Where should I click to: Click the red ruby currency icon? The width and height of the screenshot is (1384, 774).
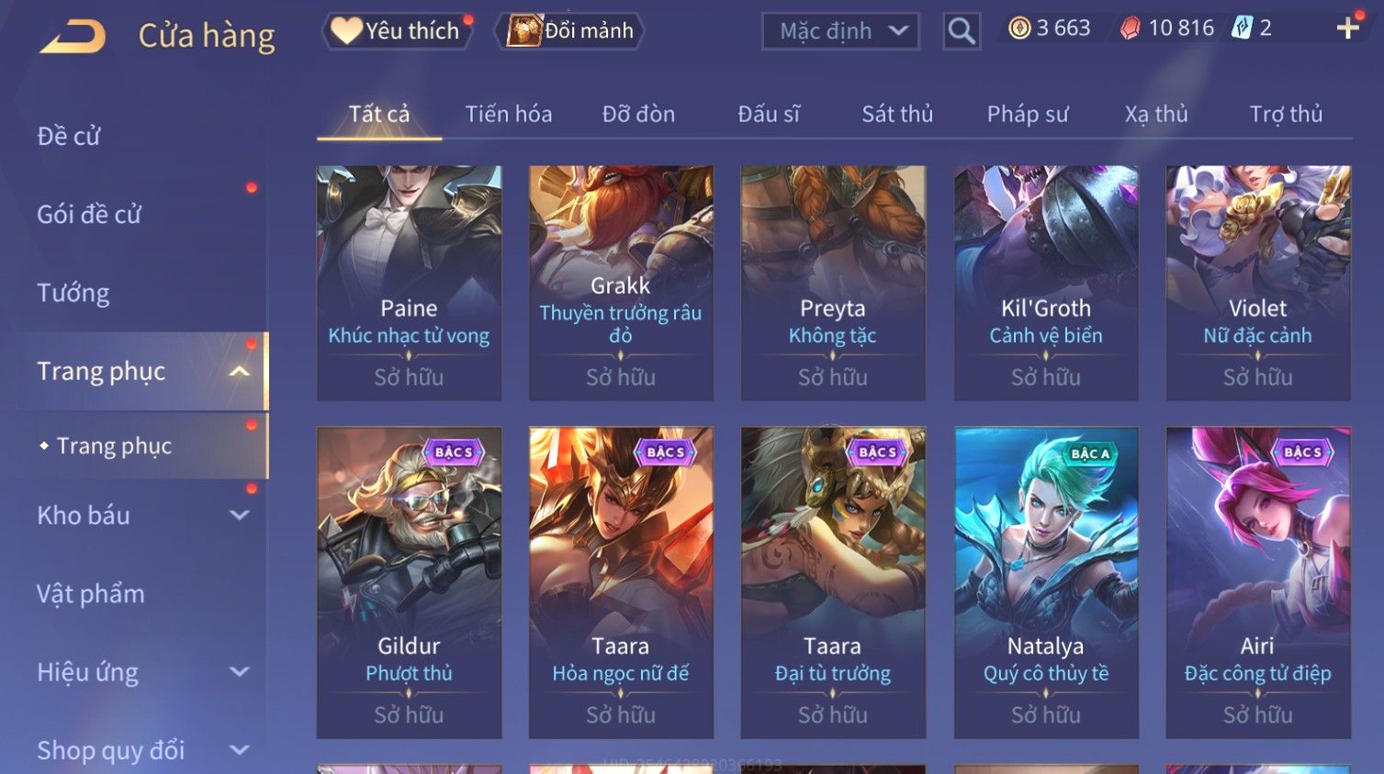click(1131, 28)
